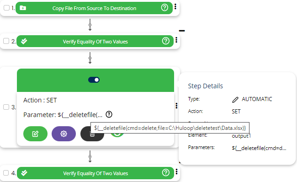Image resolution: width=297 pixels, height=182 pixels.
Task: Click the SET action value in Step Details
Action: coord(236,112)
